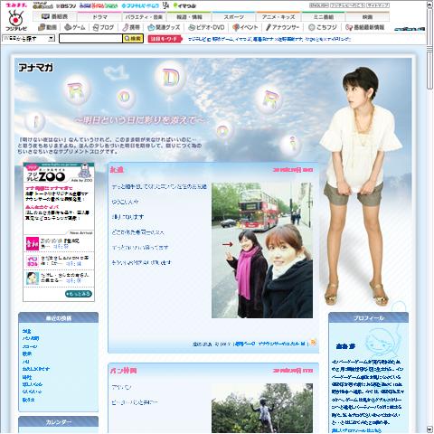Open the アナウンサー category link under first post
This screenshot has height=434, width=434.
point(281,344)
